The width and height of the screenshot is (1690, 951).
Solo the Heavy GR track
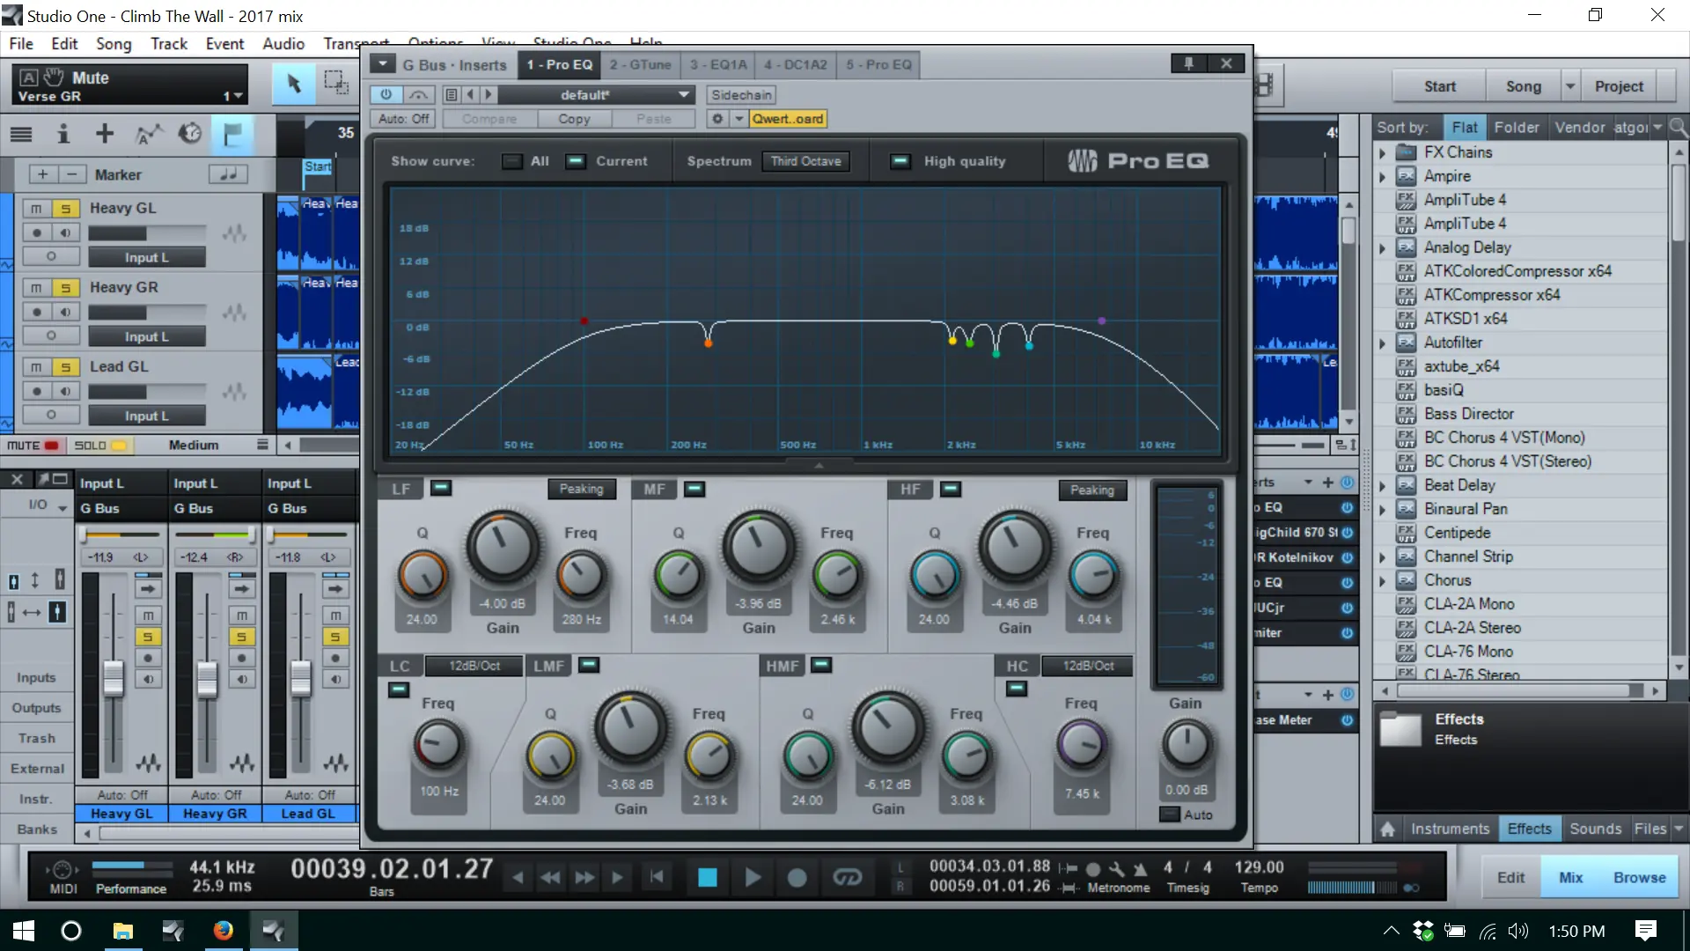[x=65, y=288]
